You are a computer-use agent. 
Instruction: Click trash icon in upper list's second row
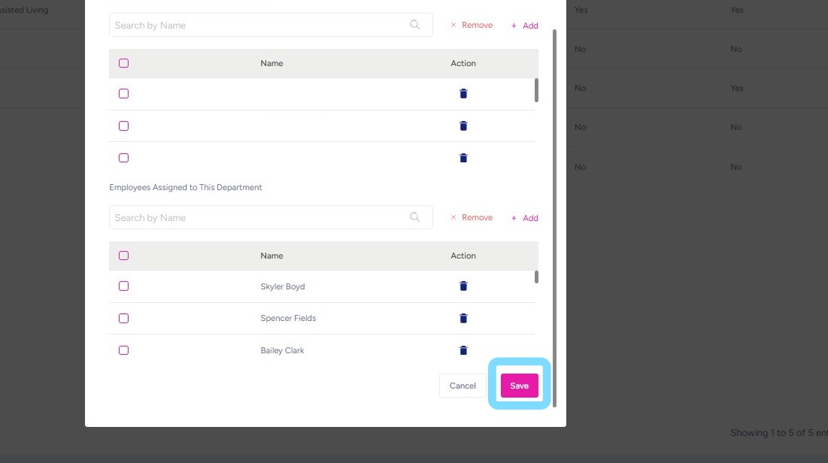pyautogui.click(x=463, y=126)
